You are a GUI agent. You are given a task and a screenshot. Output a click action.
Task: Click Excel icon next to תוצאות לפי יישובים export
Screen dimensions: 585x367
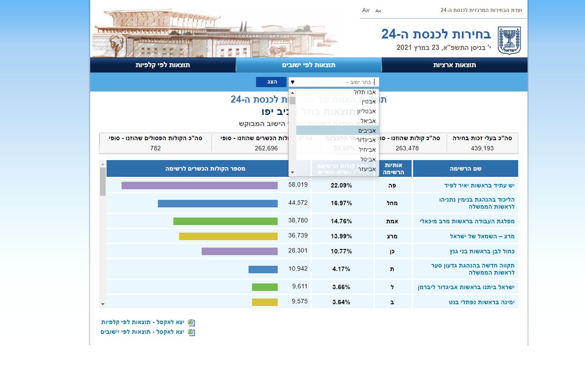pyautogui.click(x=191, y=333)
